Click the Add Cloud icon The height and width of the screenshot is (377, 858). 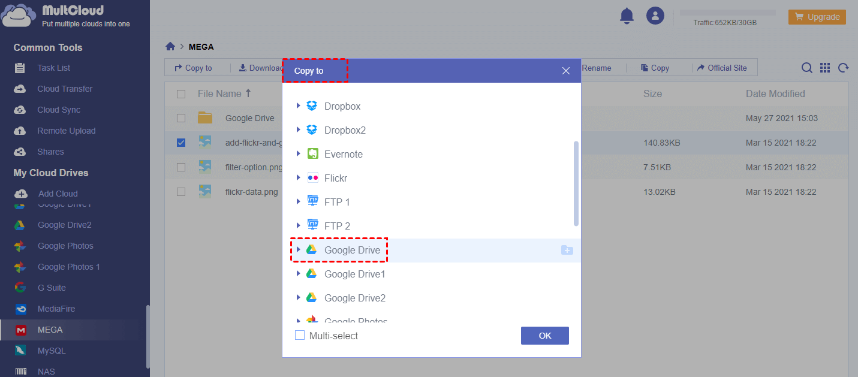pos(21,194)
